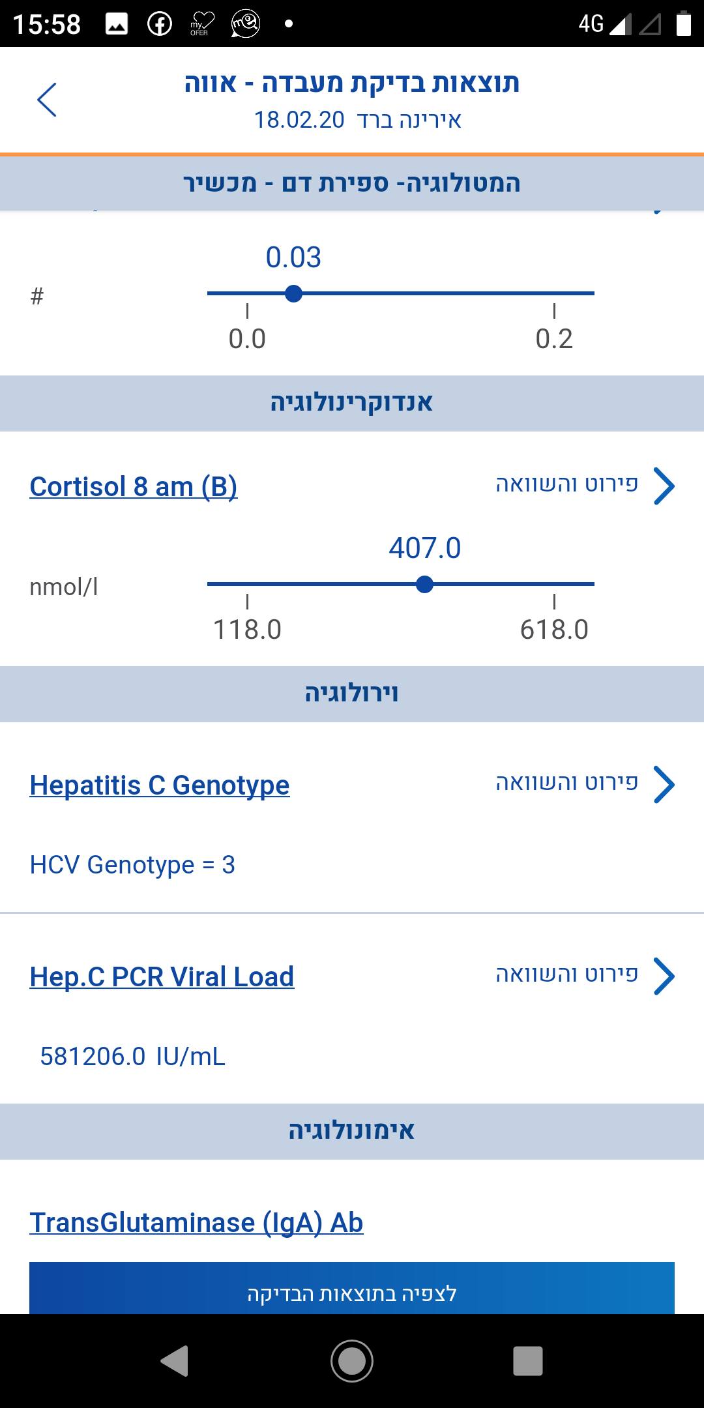Open the Cortisol 8 am (B) link
Screen dimensions: 704x1408
click(x=134, y=487)
